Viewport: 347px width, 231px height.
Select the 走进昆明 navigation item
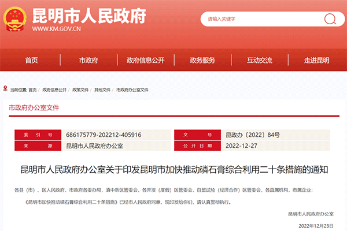click(x=316, y=60)
